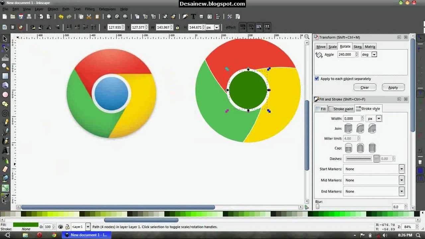425x239 pixels.
Task: Toggle affect patterns transform button
Action: [267, 27]
